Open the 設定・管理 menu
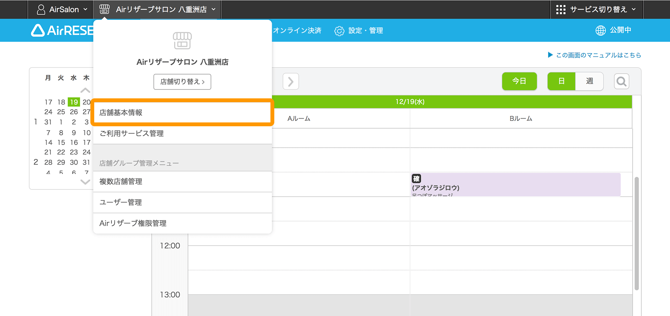The image size is (670, 316). (359, 31)
